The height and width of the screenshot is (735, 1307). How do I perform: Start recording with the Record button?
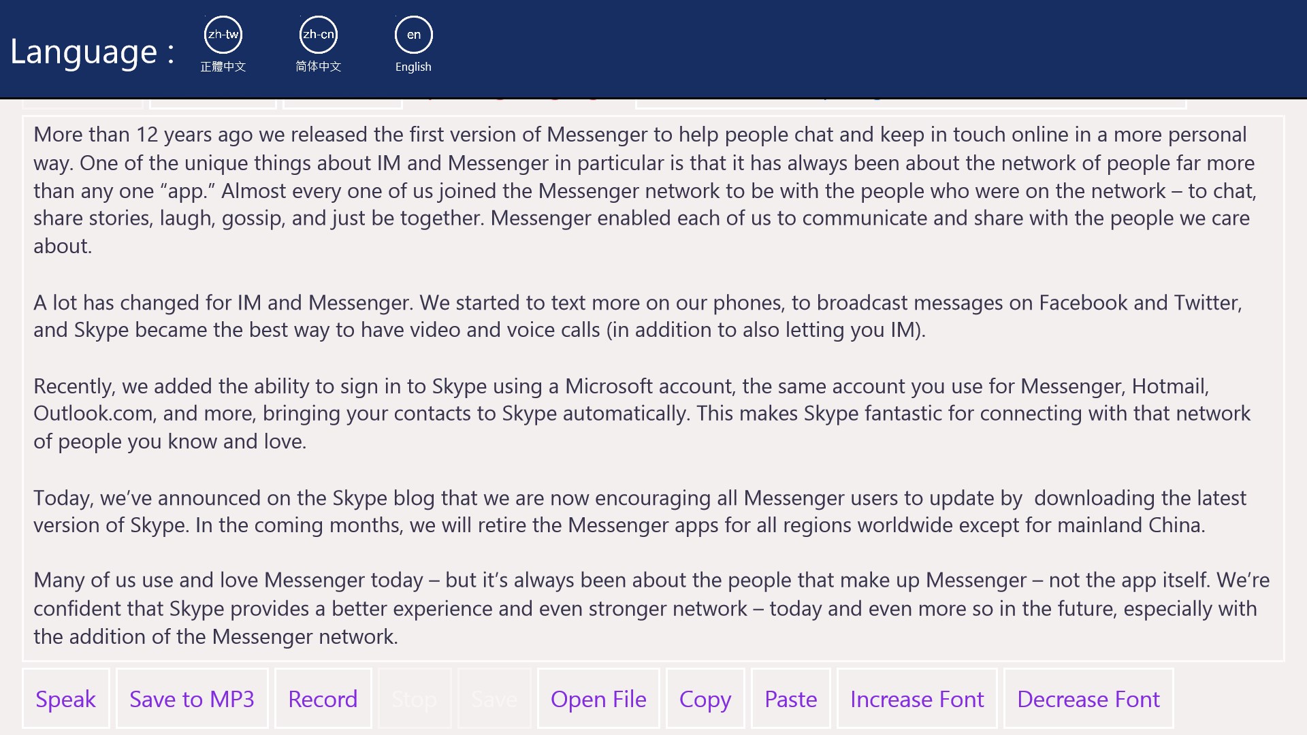[x=323, y=699]
